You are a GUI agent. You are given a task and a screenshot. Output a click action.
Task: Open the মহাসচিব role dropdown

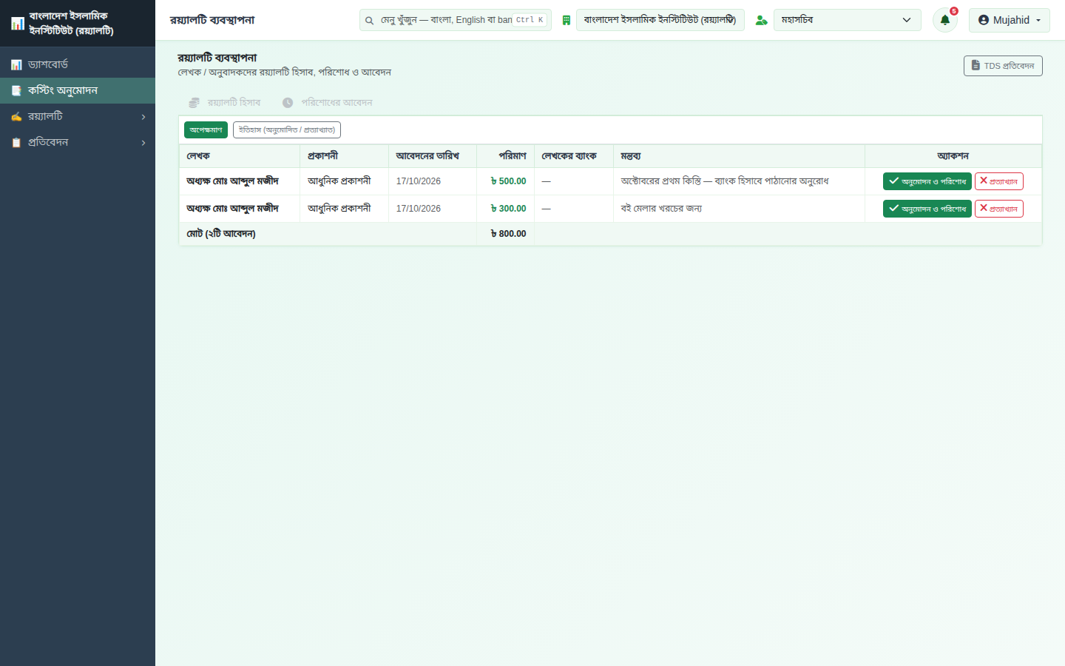tap(848, 20)
